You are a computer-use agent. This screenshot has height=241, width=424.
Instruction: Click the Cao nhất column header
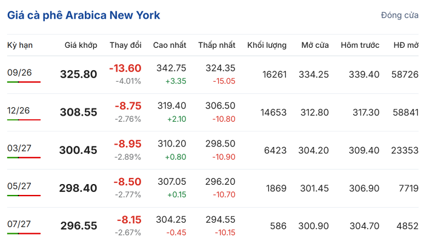point(170,45)
